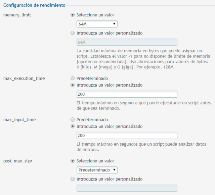The height and width of the screenshot is (195, 215).
Task: Choose memory_limit 'Introduzca un valor personalizado' radio
Action: click(x=73, y=33)
